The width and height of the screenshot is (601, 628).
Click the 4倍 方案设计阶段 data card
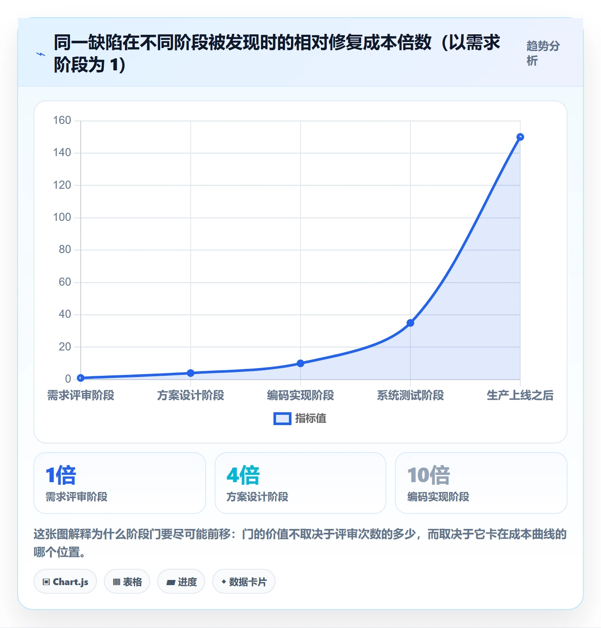point(300,483)
